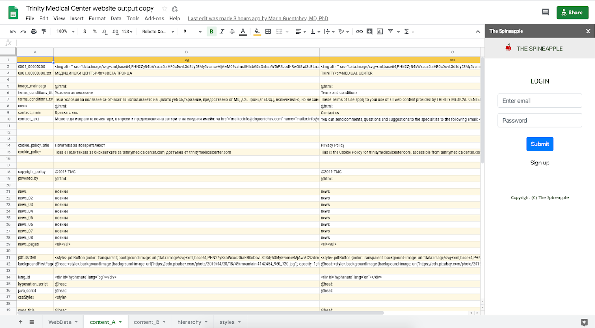Toggle bold formatting
Viewport: 595px width, 328px height.
click(212, 32)
